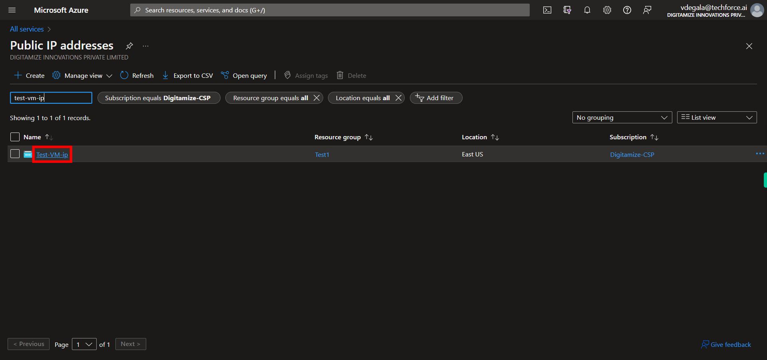Click the public IP resource icon for Test-VM-ip
This screenshot has height=360, width=767.
tap(28, 154)
